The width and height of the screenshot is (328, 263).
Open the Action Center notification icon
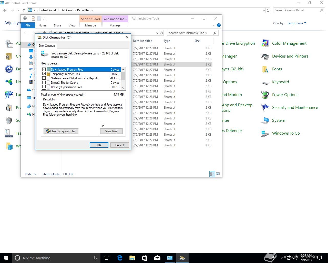tap(320, 258)
